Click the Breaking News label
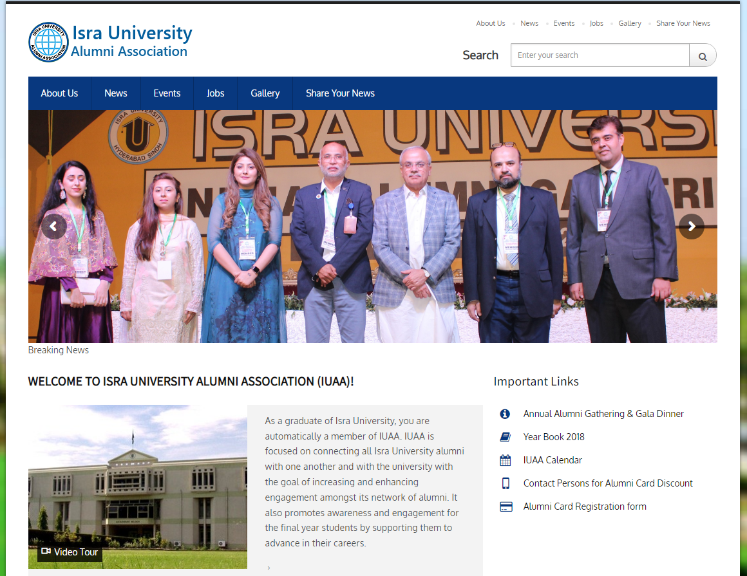The height and width of the screenshot is (576, 747). (x=59, y=350)
